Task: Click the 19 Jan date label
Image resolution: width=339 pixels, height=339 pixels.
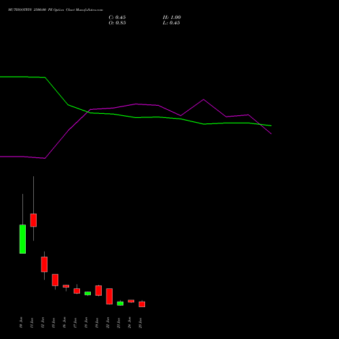Action: [x=97, y=323]
